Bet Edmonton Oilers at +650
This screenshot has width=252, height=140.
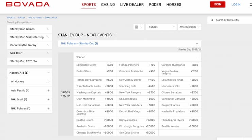95,65
